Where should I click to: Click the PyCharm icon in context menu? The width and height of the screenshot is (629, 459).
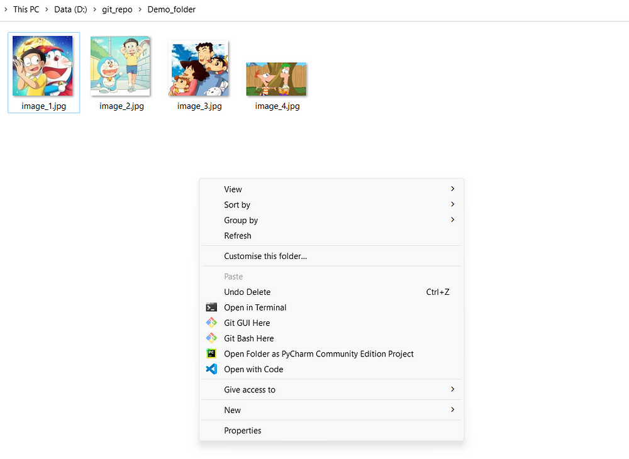211,353
